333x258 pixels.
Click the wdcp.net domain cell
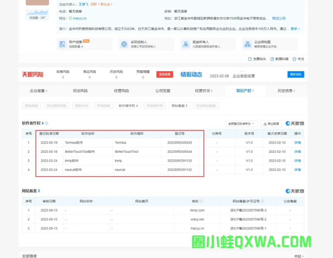tap(197, 219)
